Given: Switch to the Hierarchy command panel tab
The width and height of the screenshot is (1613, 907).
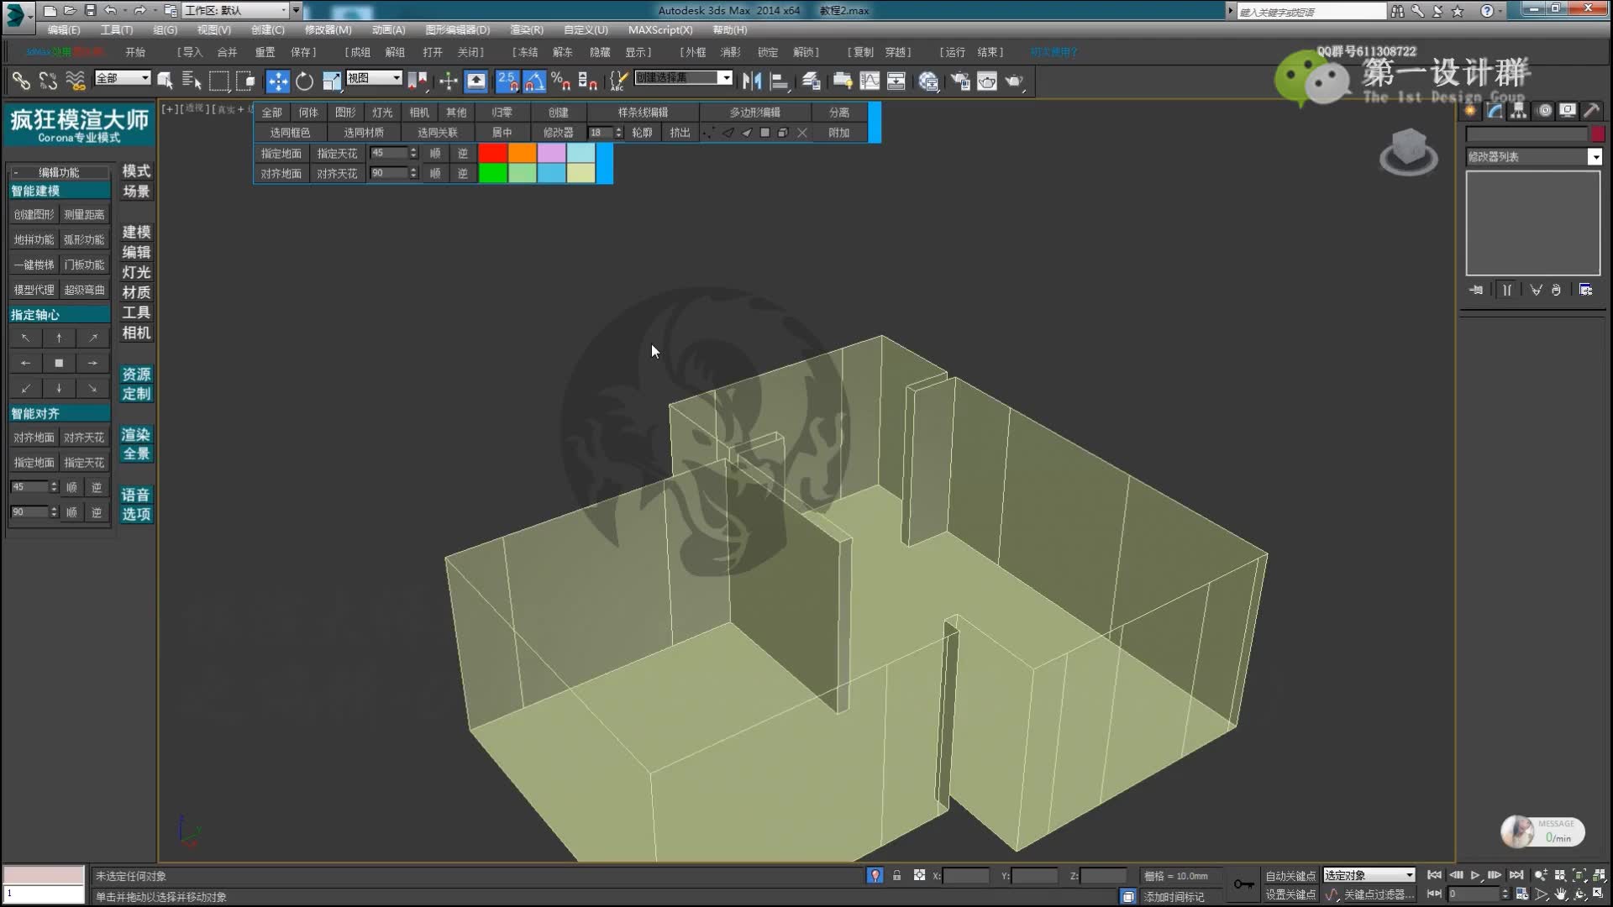Looking at the screenshot, I should pyautogui.click(x=1519, y=111).
